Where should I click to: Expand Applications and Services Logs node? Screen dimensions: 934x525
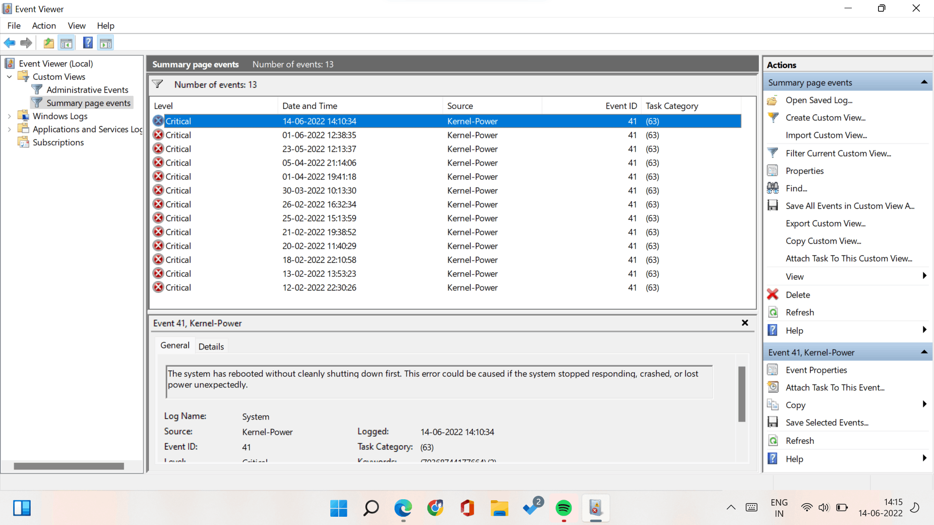point(9,129)
